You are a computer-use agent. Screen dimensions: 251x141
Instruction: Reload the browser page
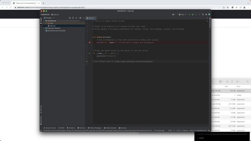point(11,7)
